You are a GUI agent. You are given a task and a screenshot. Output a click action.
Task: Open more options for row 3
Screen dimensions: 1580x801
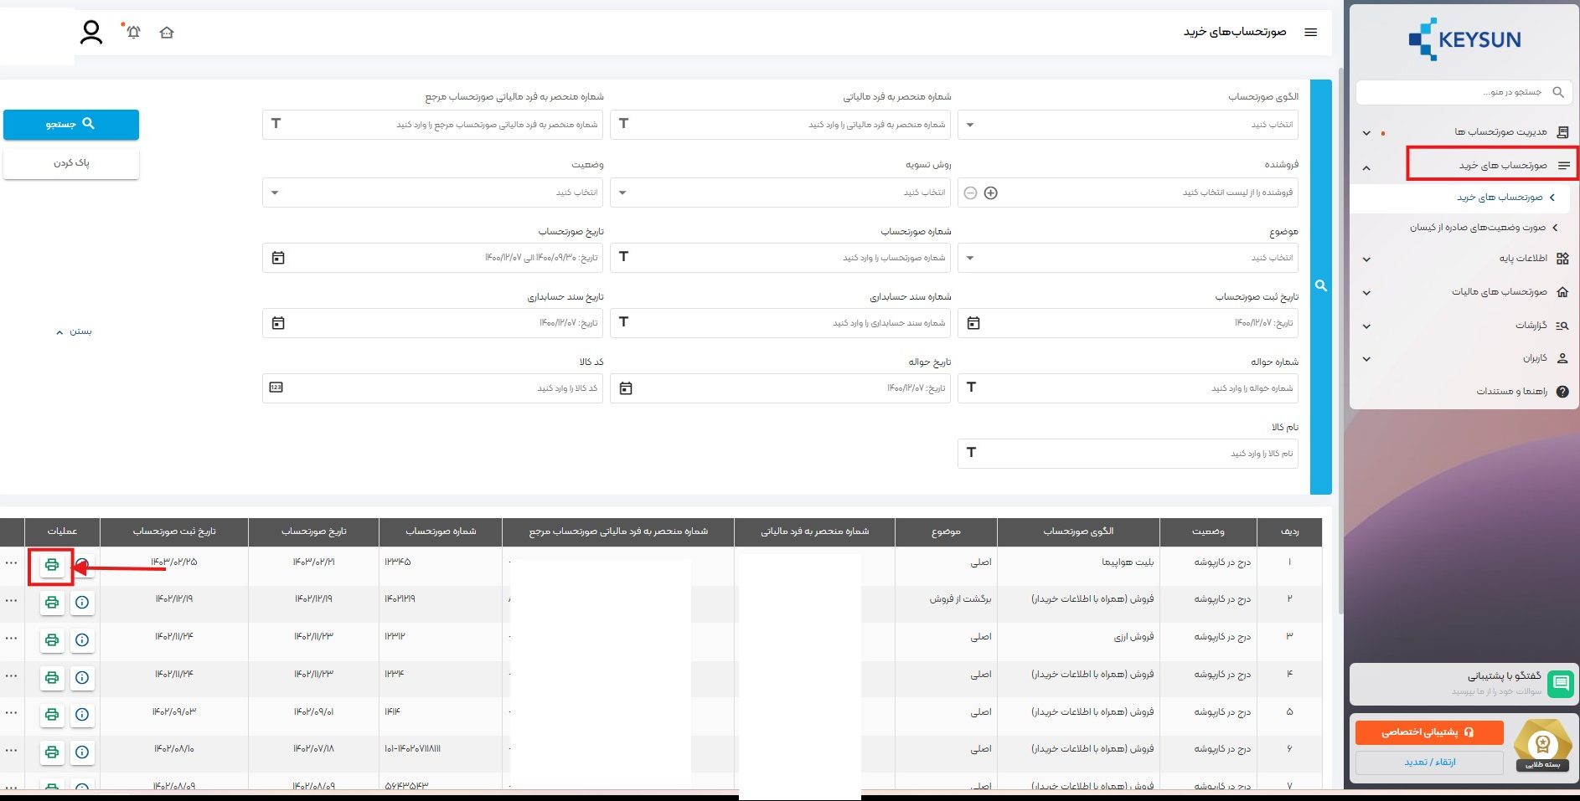tap(11, 639)
